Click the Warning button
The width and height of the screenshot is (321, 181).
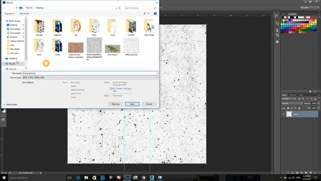pos(115,104)
